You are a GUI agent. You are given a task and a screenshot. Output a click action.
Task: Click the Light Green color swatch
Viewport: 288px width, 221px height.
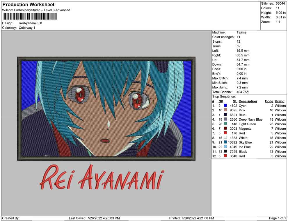225,124
